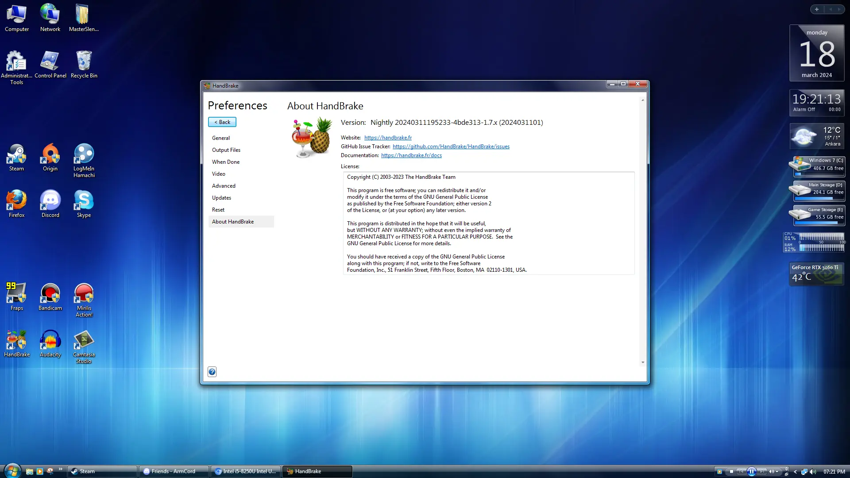Viewport: 850px width, 478px height.
Task: Click the help question mark icon
Action: pyautogui.click(x=212, y=372)
